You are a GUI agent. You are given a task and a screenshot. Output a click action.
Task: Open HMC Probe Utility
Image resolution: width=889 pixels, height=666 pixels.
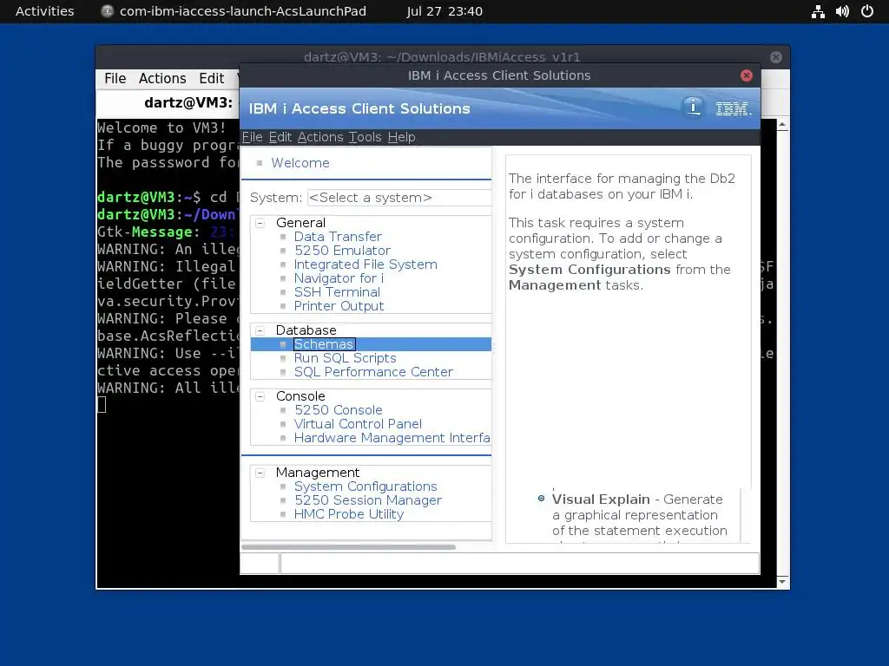pos(349,514)
